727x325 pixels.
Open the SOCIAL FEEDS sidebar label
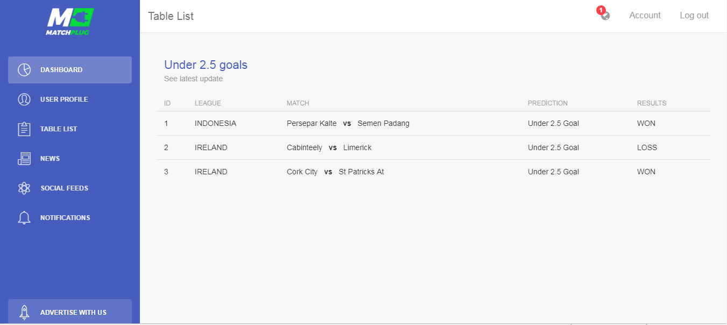point(65,188)
